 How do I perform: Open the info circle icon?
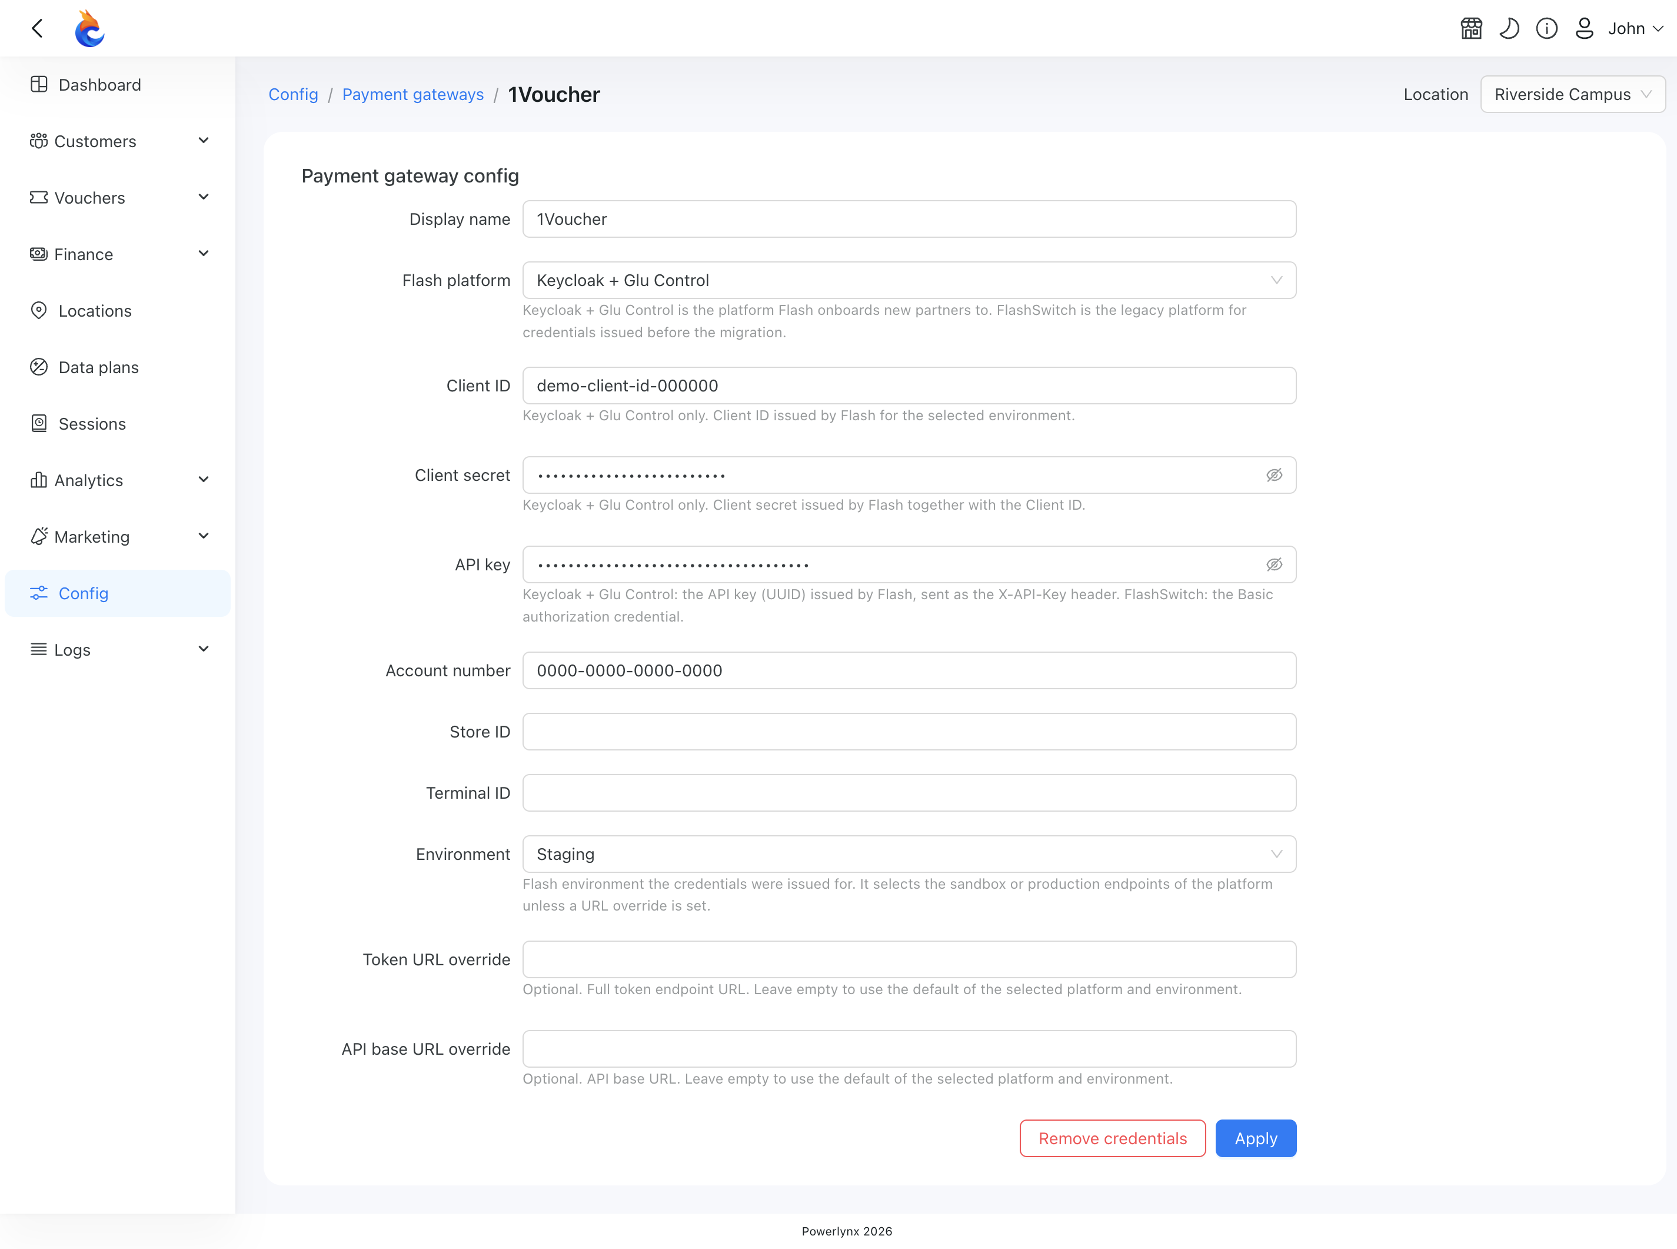(1547, 28)
